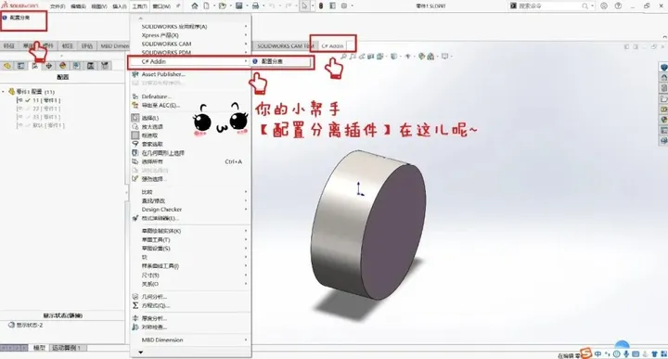The image size is (668, 359).
Task: Switch to the 评估 ribbon tab
Action: pos(87,45)
